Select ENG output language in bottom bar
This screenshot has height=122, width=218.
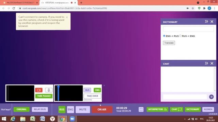tap(71, 109)
